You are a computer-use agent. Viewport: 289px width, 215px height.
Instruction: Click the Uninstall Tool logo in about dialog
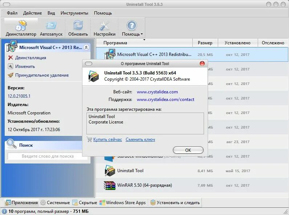tap(94, 76)
